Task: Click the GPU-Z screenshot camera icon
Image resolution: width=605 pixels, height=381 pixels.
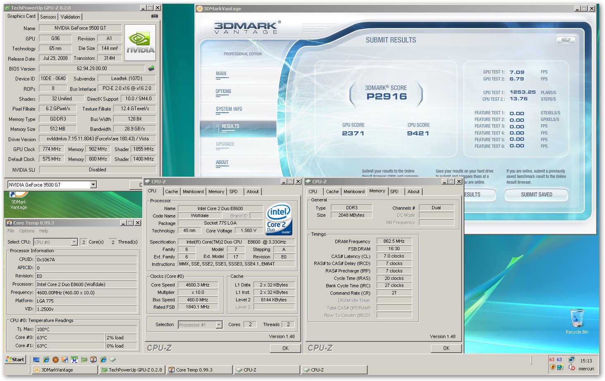Action: (154, 16)
